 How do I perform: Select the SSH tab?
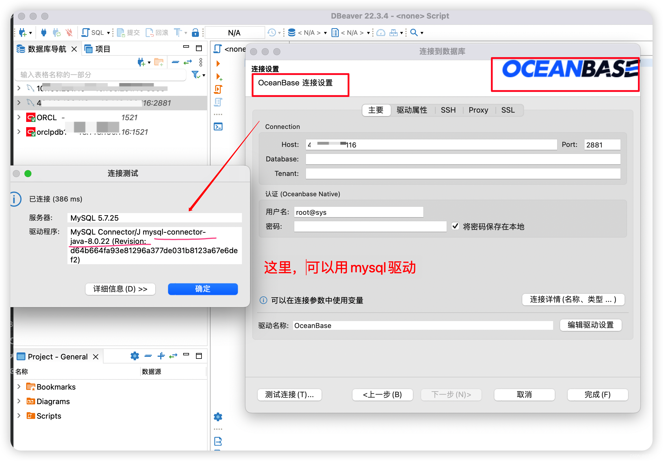(x=448, y=110)
